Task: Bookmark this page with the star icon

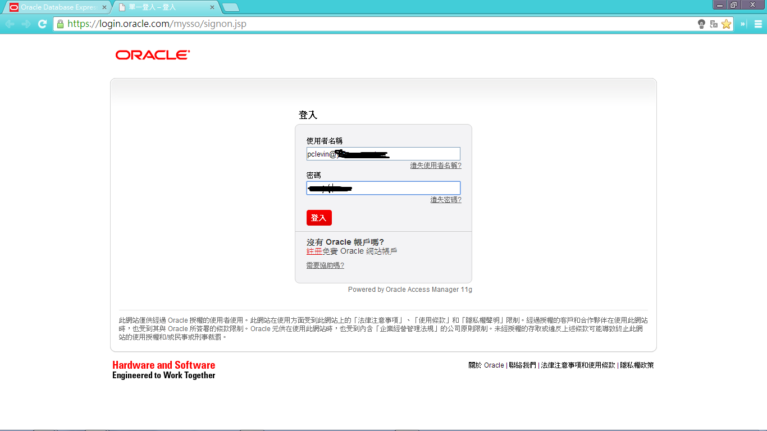Action: [x=726, y=24]
